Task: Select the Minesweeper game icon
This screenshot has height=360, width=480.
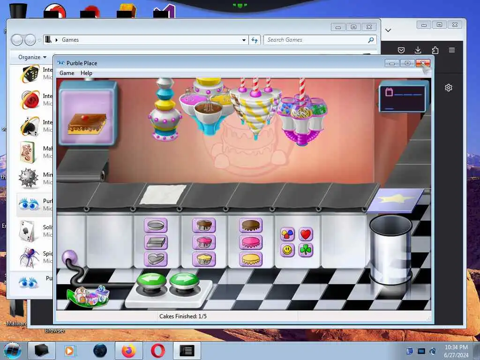Action: coord(29,178)
